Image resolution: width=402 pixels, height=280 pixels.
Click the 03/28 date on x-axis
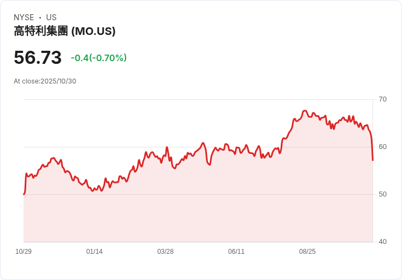pos(165,252)
